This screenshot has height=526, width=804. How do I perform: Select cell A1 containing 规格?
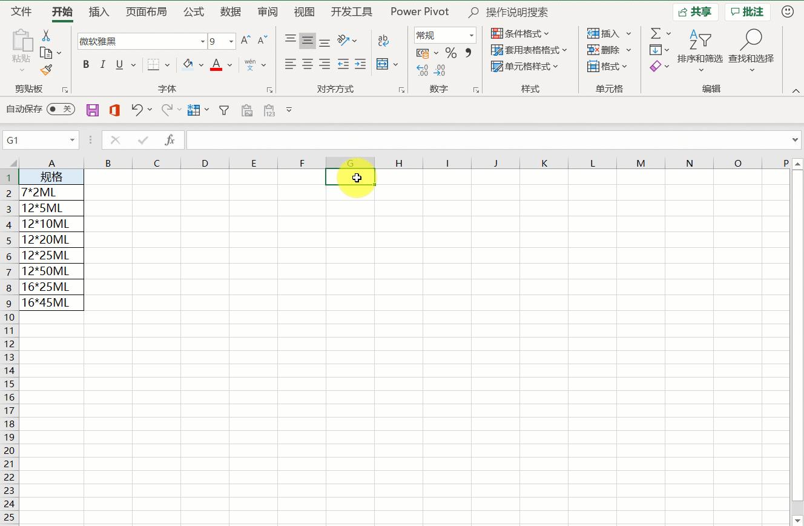click(51, 177)
